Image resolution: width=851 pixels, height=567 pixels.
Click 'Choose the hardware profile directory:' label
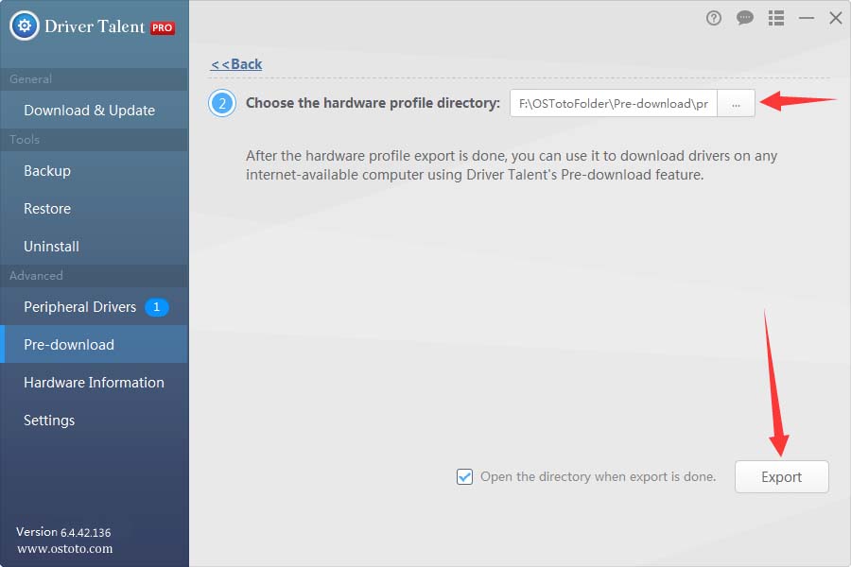373,103
